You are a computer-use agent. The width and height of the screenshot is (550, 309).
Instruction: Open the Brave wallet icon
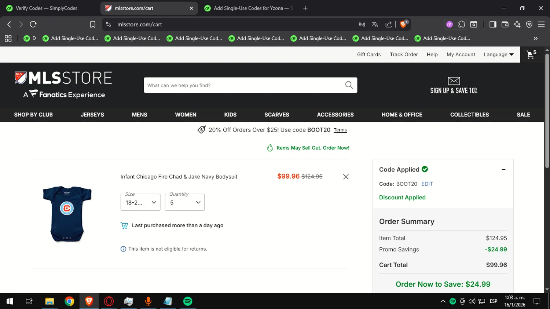(x=505, y=24)
